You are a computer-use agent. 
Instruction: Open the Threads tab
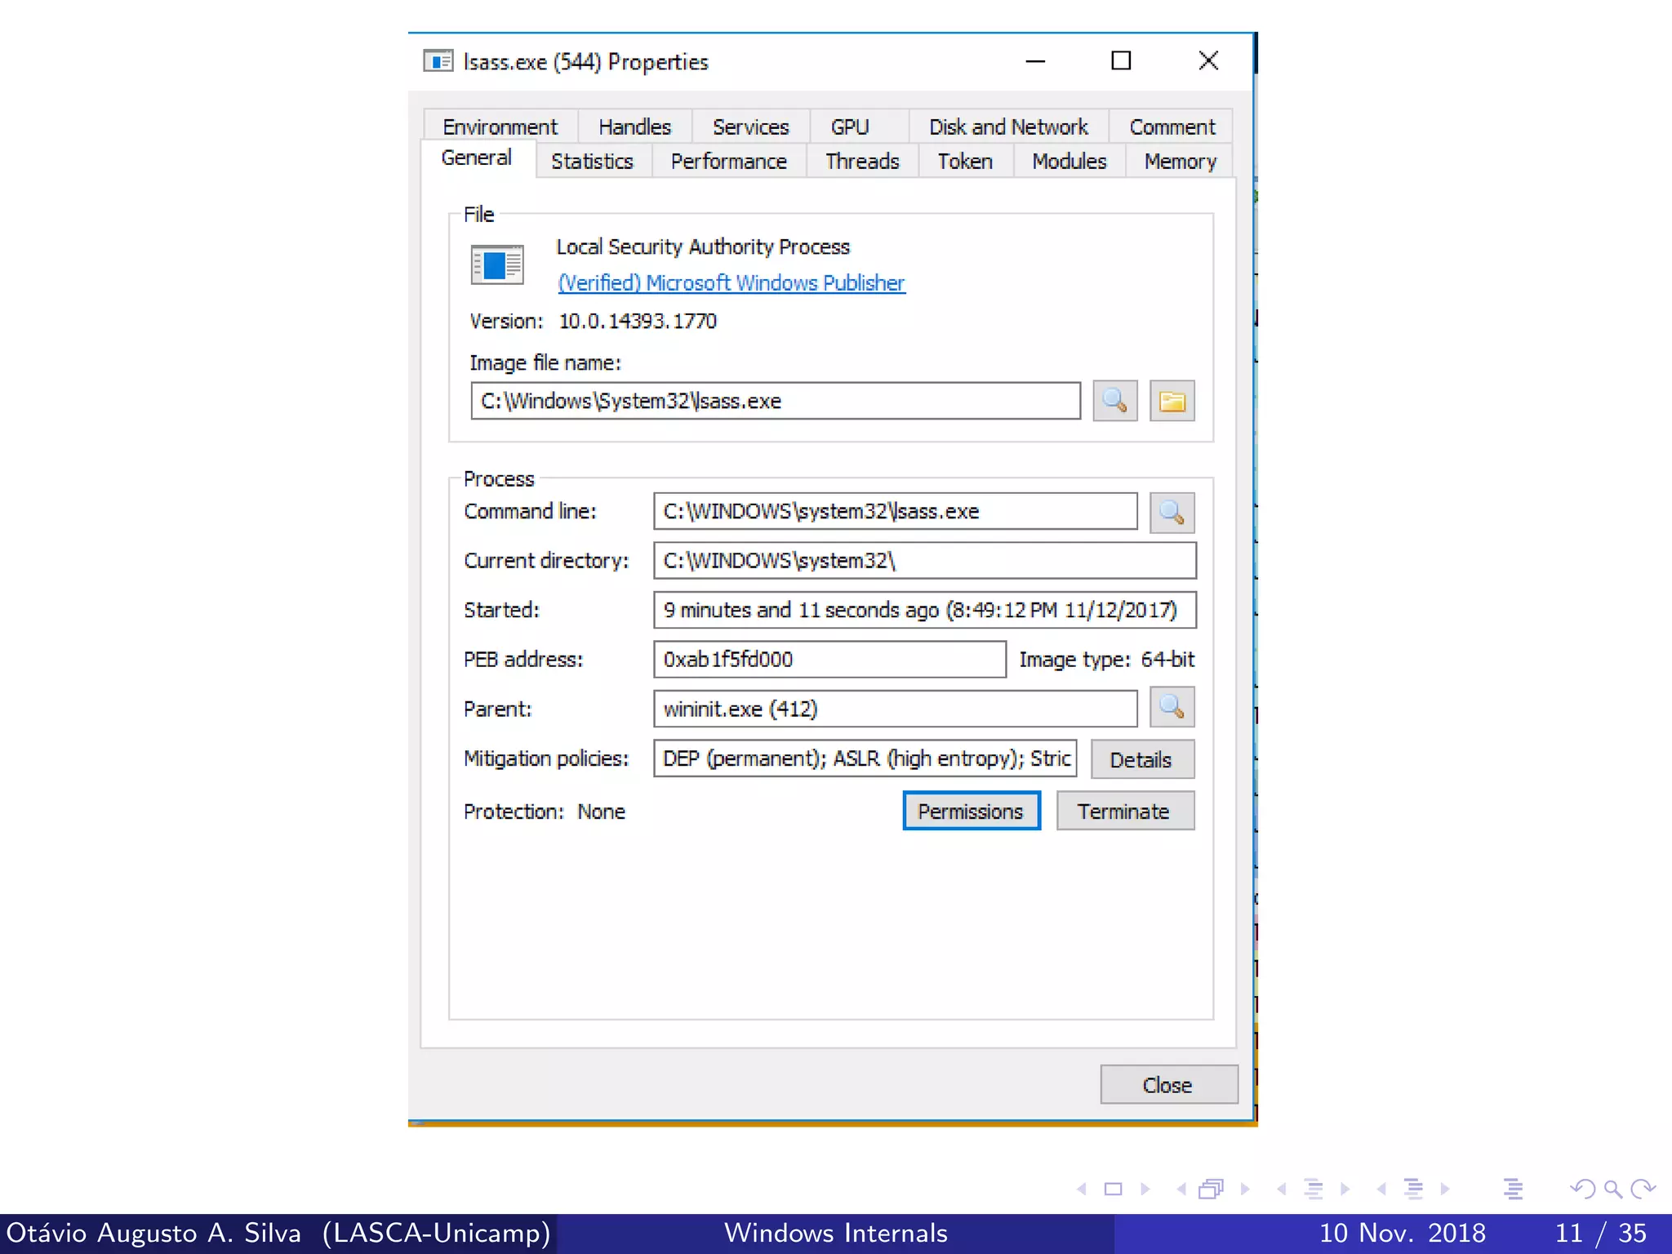862,161
